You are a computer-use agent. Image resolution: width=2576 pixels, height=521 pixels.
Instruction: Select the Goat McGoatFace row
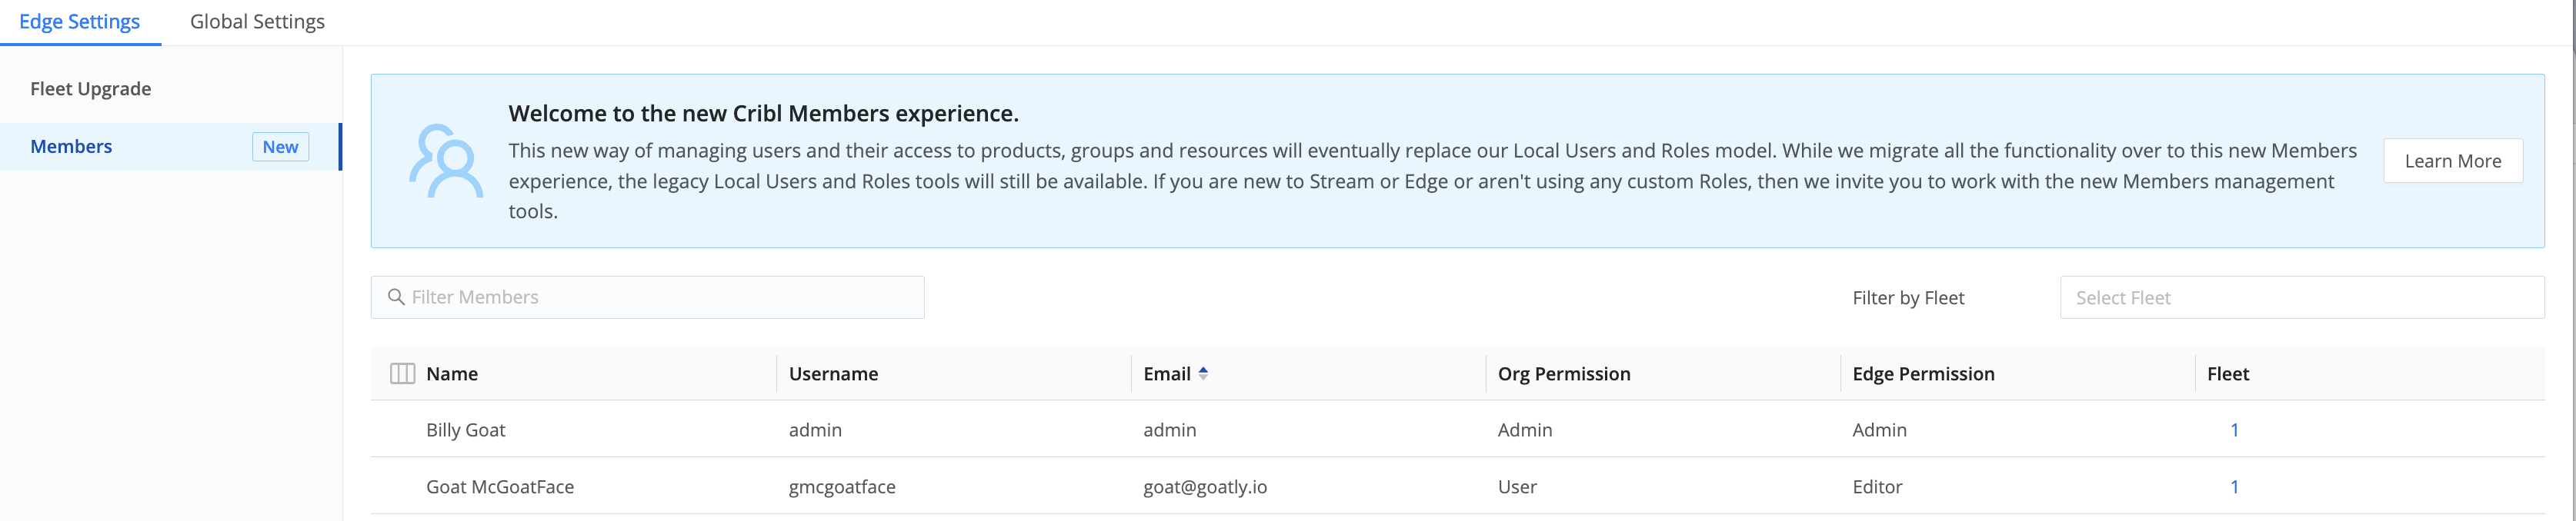point(1000,486)
